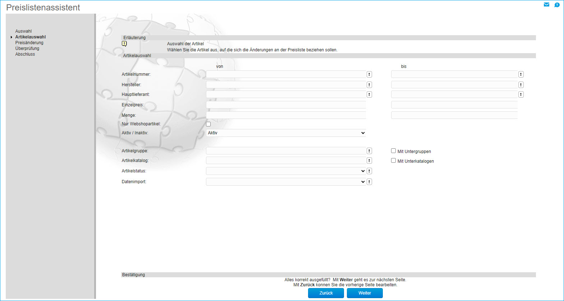Image resolution: width=564 pixels, height=301 pixels.
Task: Tick the Mit Untergruppen checkbox
Action: pyautogui.click(x=393, y=151)
